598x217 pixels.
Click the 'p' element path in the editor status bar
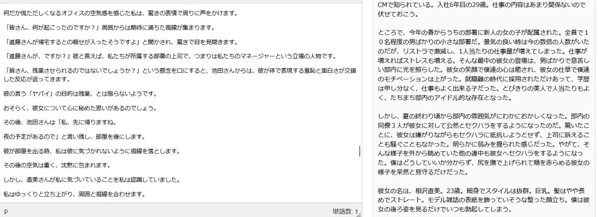point(6,211)
